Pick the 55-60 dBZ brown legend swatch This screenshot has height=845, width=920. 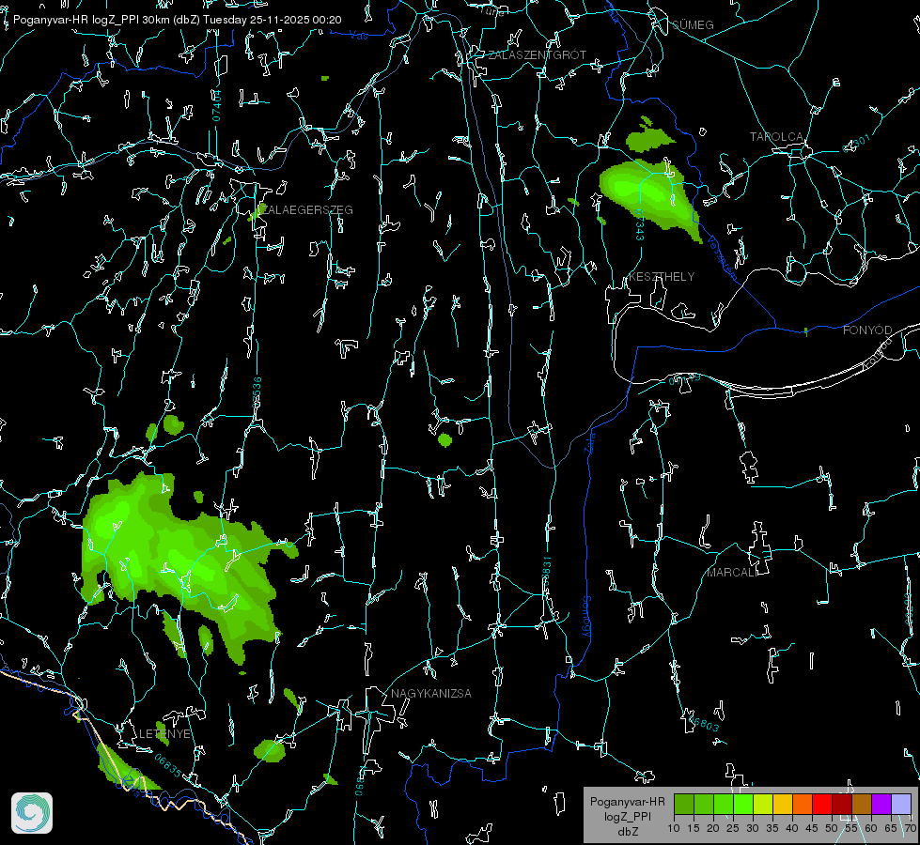tap(862, 804)
